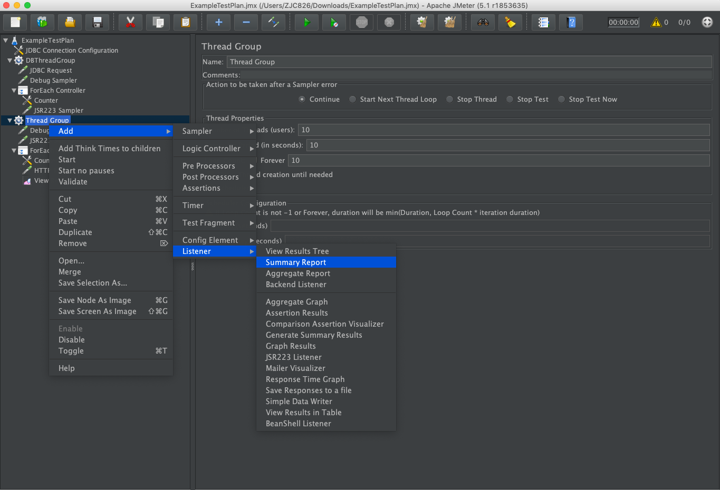Click the Open file folder icon
Image resolution: width=720 pixels, height=490 pixels.
tap(70, 22)
